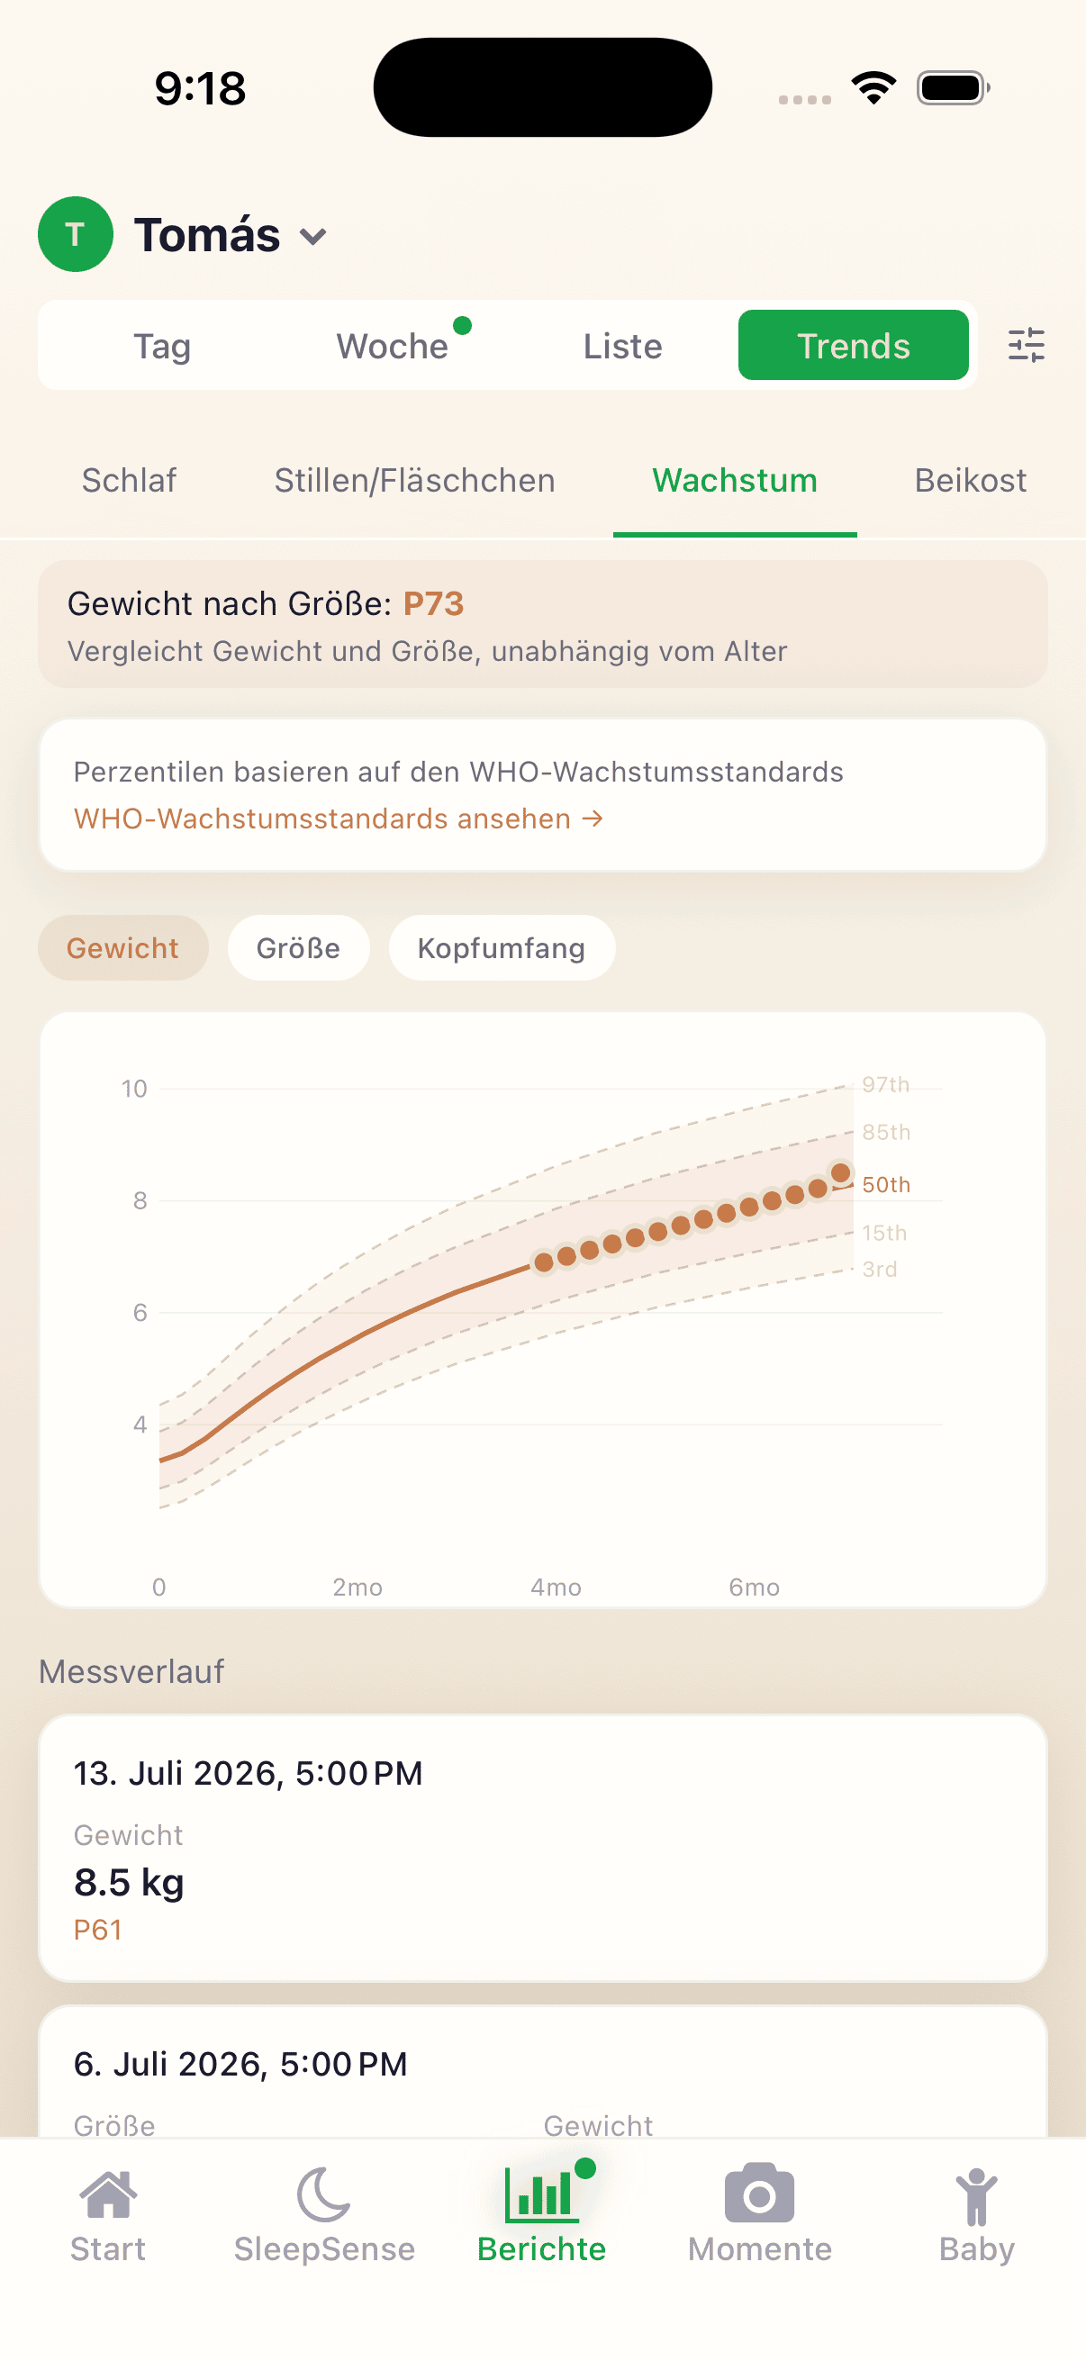Tap the Wi-Fi status icon
This screenshot has height=2361, width=1086.
(x=873, y=88)
